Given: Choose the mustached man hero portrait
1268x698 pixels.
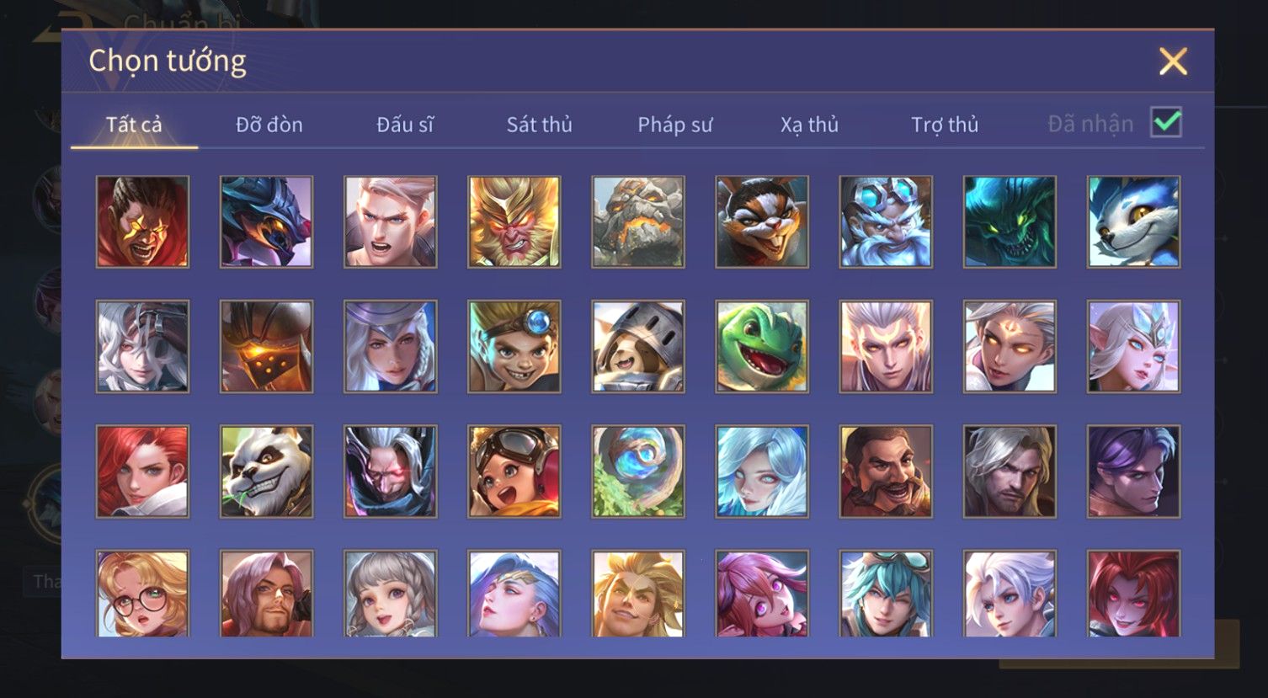Looking at the screenshot, I should point(886,472).
